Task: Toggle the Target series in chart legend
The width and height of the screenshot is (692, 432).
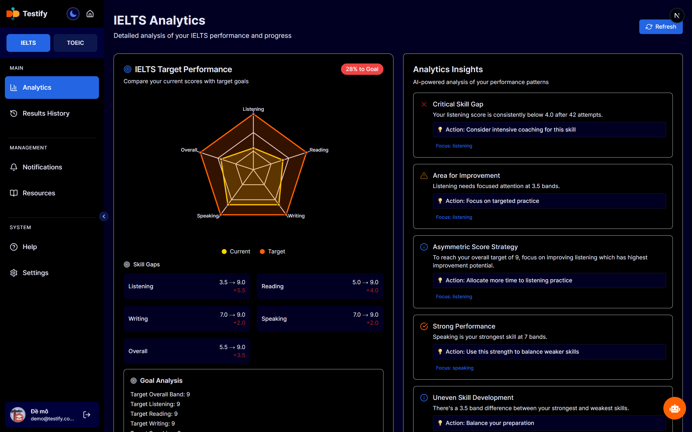Action: coord(273,252)
